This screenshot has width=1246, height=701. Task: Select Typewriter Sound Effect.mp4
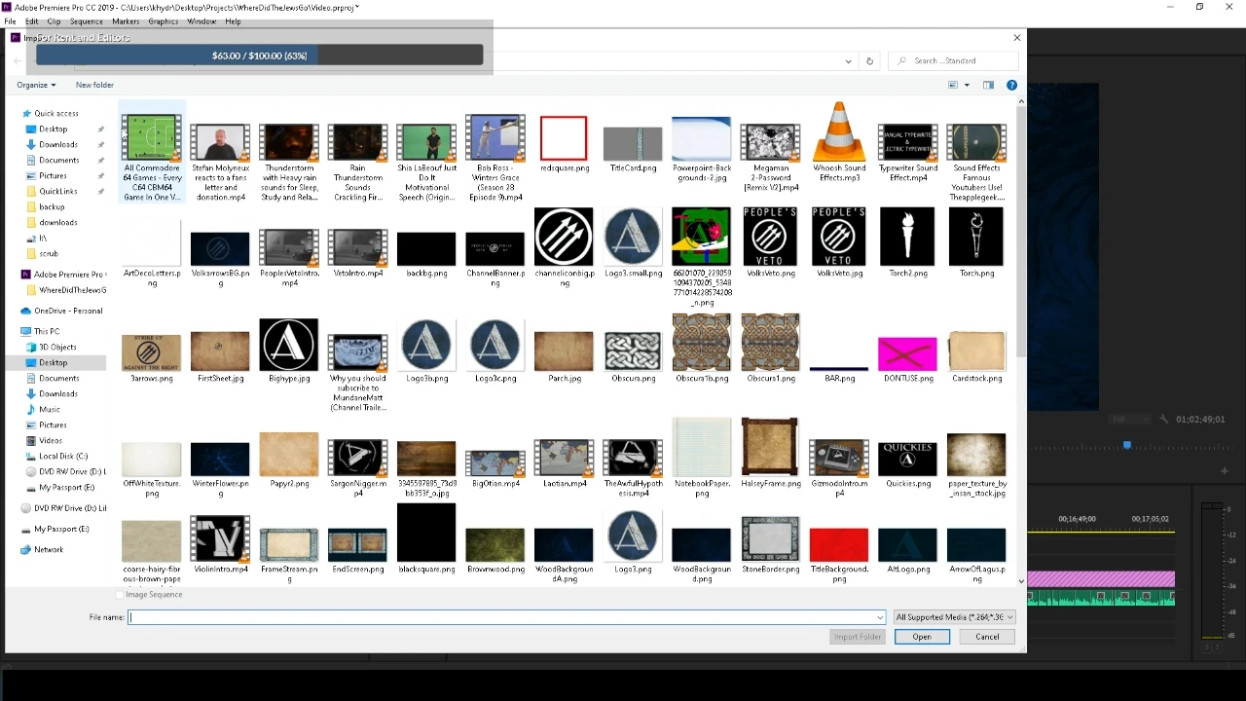point(908,153)
